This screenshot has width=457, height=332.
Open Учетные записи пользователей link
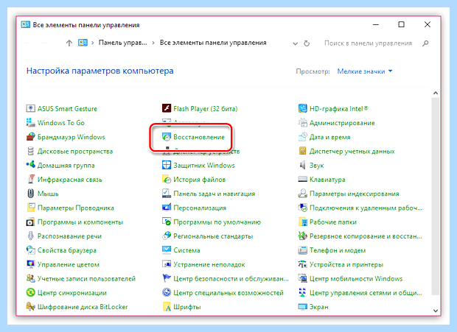pyautogui.click(x=86, y=279)
